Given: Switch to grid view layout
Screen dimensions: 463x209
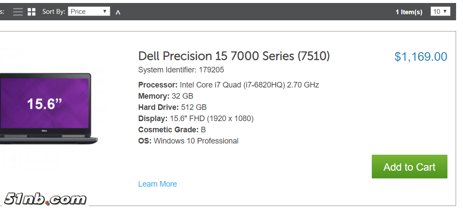Looking at the screenshot, I should 32,12.
